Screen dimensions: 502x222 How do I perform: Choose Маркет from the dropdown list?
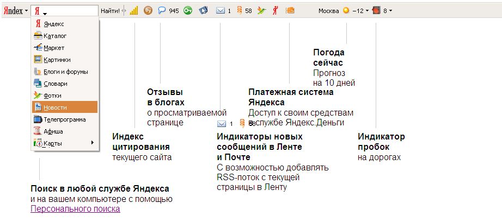(x=65, y=48)
